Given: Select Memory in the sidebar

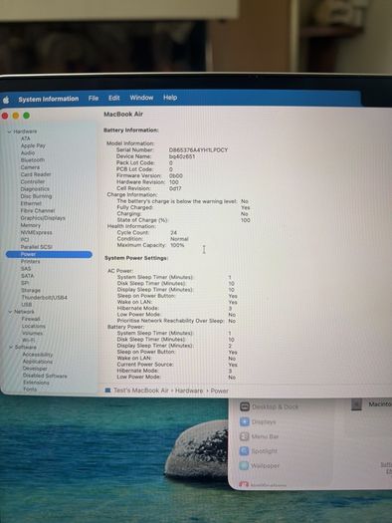Looking at the screenshot, I should pyautogui.click(x=30, y=225).
